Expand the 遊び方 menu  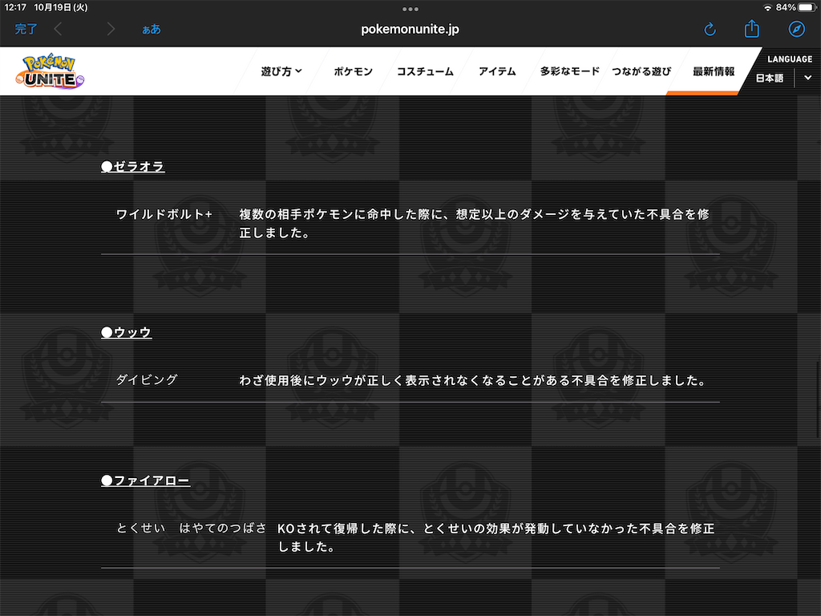pyautogui.click(x=281, y=71)
